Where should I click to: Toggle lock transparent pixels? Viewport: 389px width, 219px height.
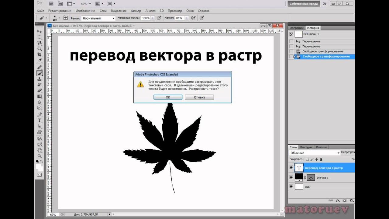307,159
